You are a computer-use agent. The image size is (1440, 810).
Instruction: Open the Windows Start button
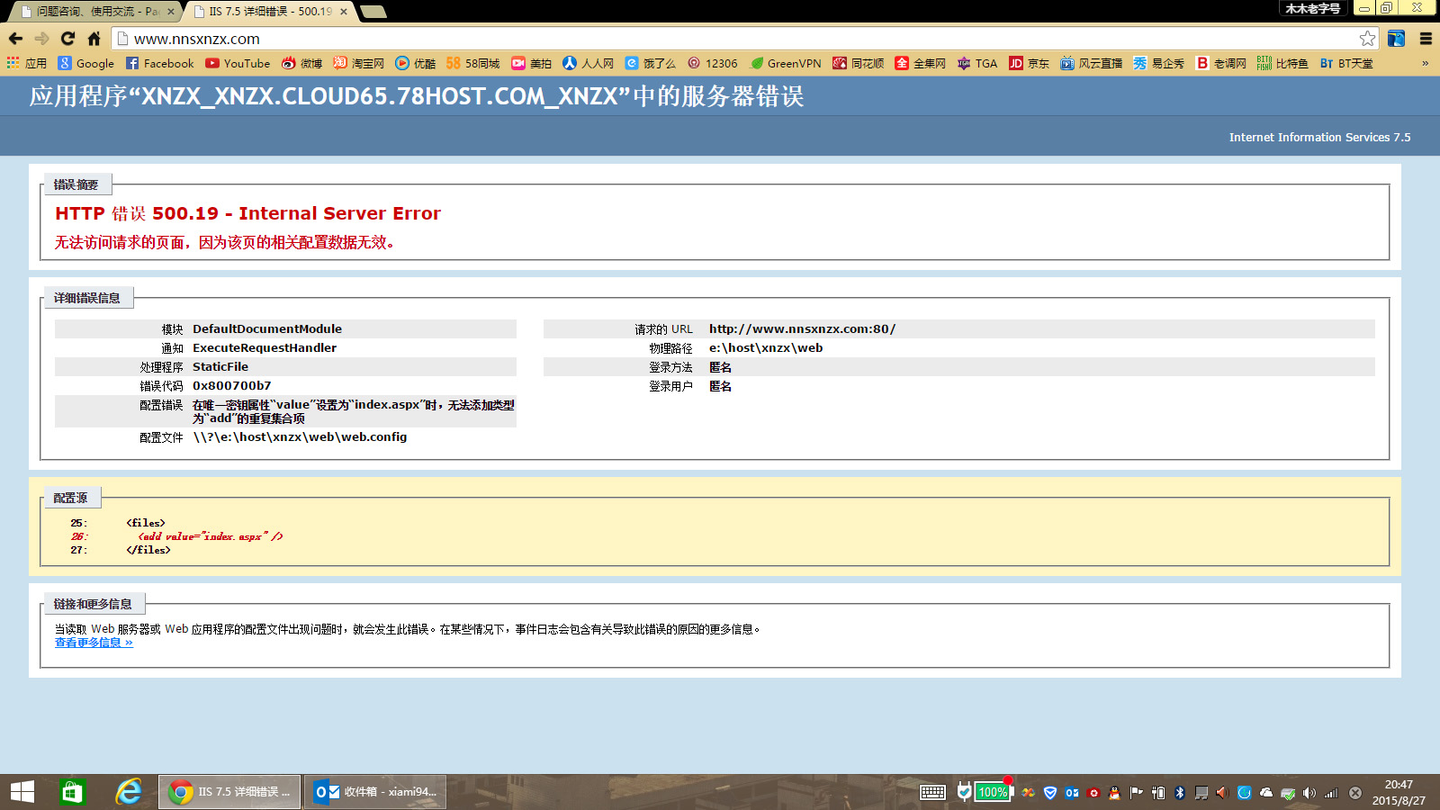22,792
